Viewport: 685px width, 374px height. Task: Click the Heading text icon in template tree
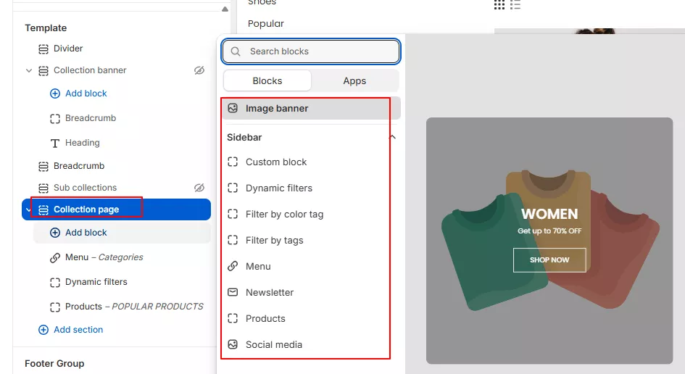tap(55, 143)
